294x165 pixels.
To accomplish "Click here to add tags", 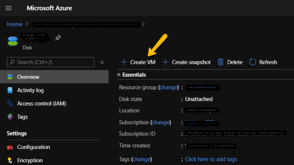I will (x=211, y=159).
